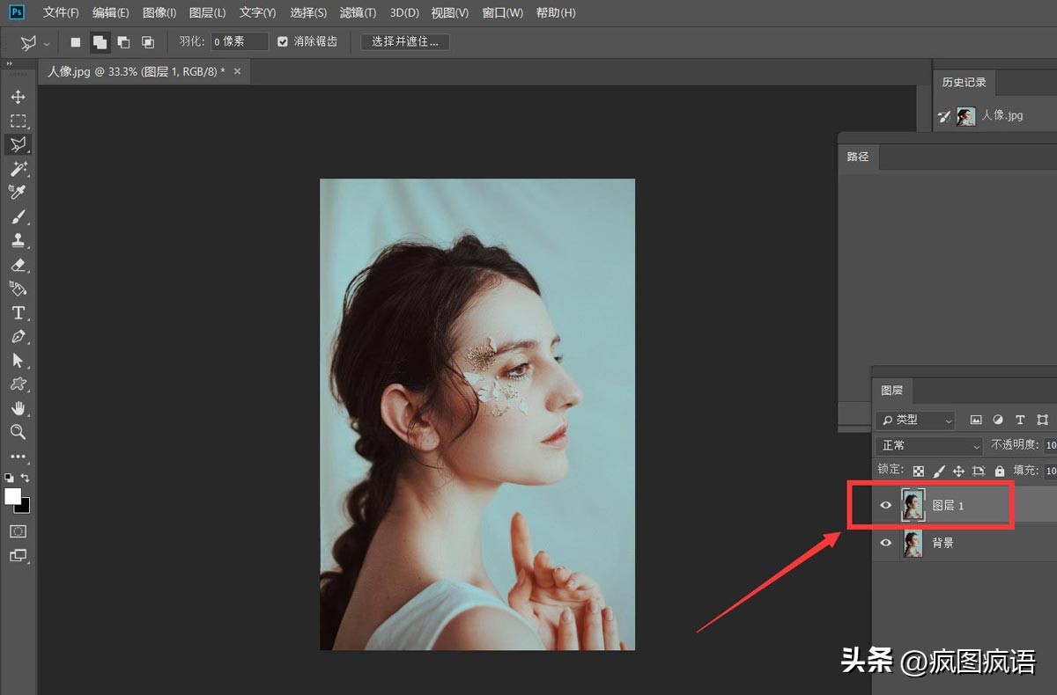Toggle the 消除锯齿 checkbox in options bar
This screenshot has width=1057, height=695.
point(282,41)
